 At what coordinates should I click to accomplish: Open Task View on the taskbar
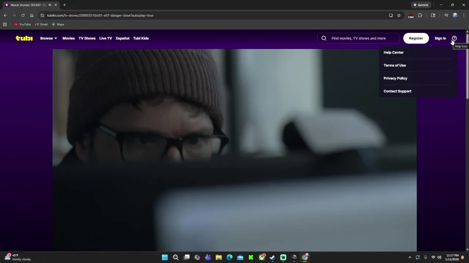click(187, 258)
